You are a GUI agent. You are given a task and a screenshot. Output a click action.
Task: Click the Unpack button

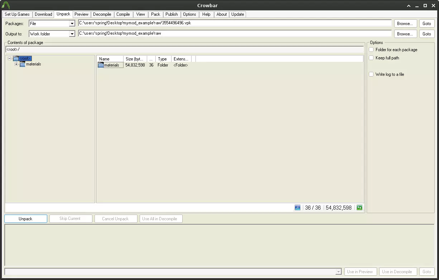tap(26, 219)
